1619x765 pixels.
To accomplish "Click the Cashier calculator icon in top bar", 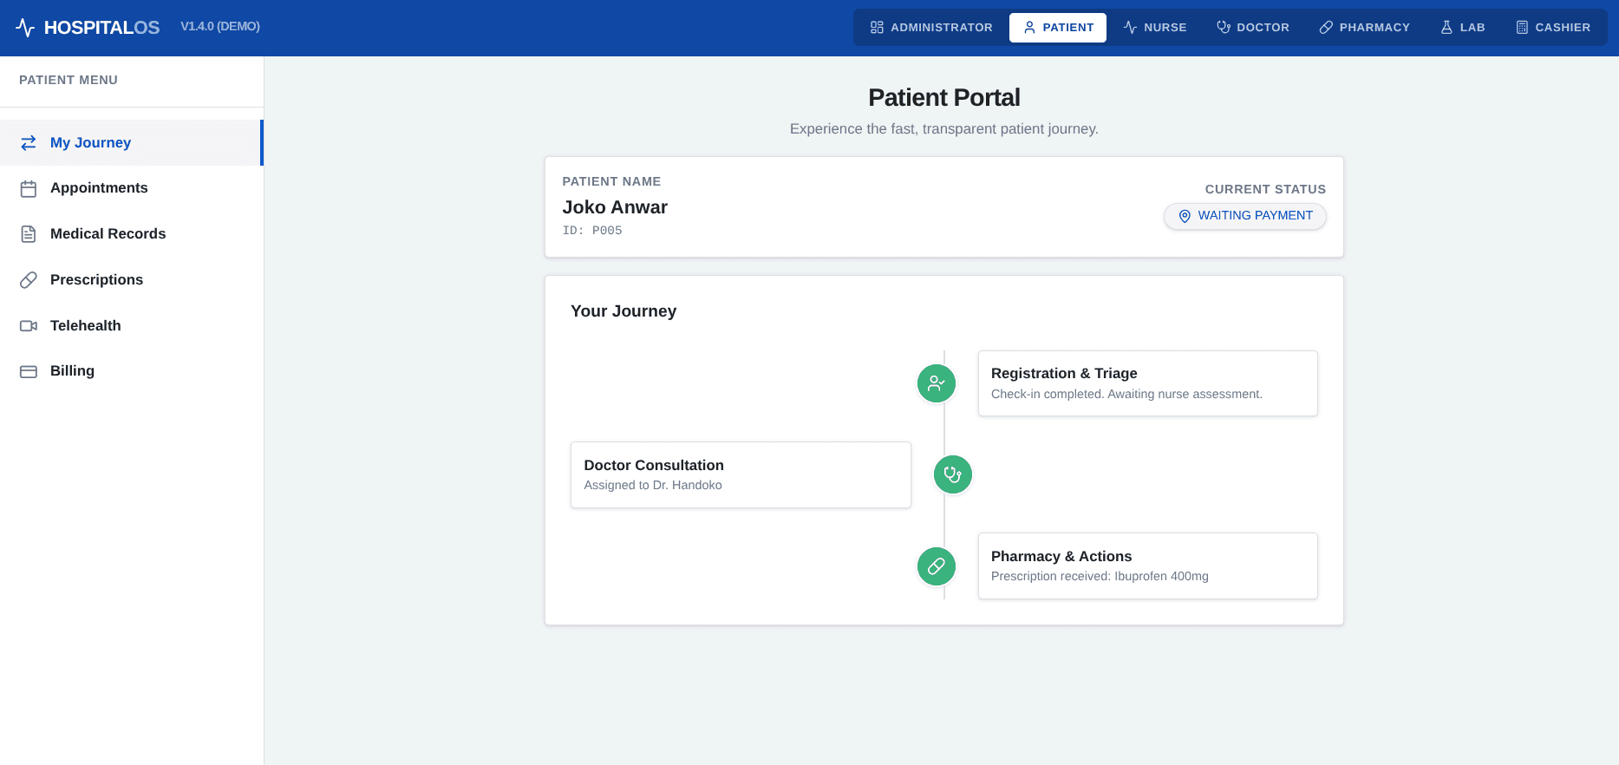I will (x=1522, y=28).
